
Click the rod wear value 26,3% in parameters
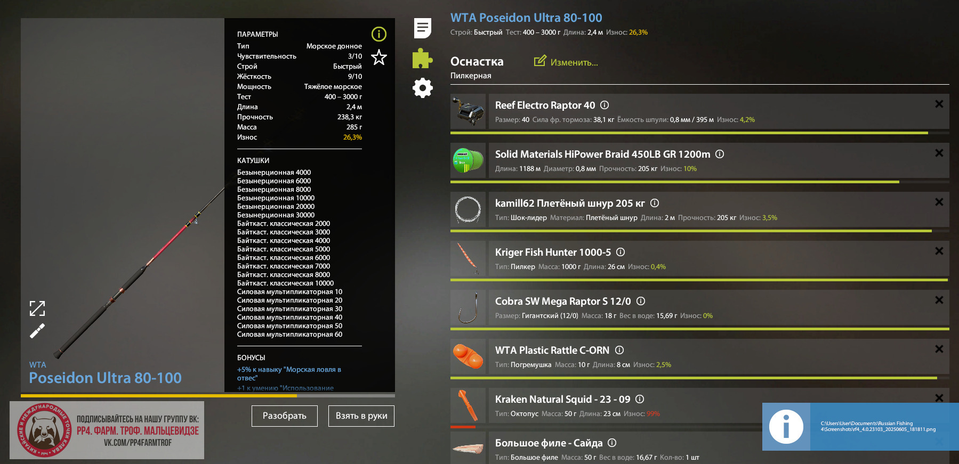352,137
